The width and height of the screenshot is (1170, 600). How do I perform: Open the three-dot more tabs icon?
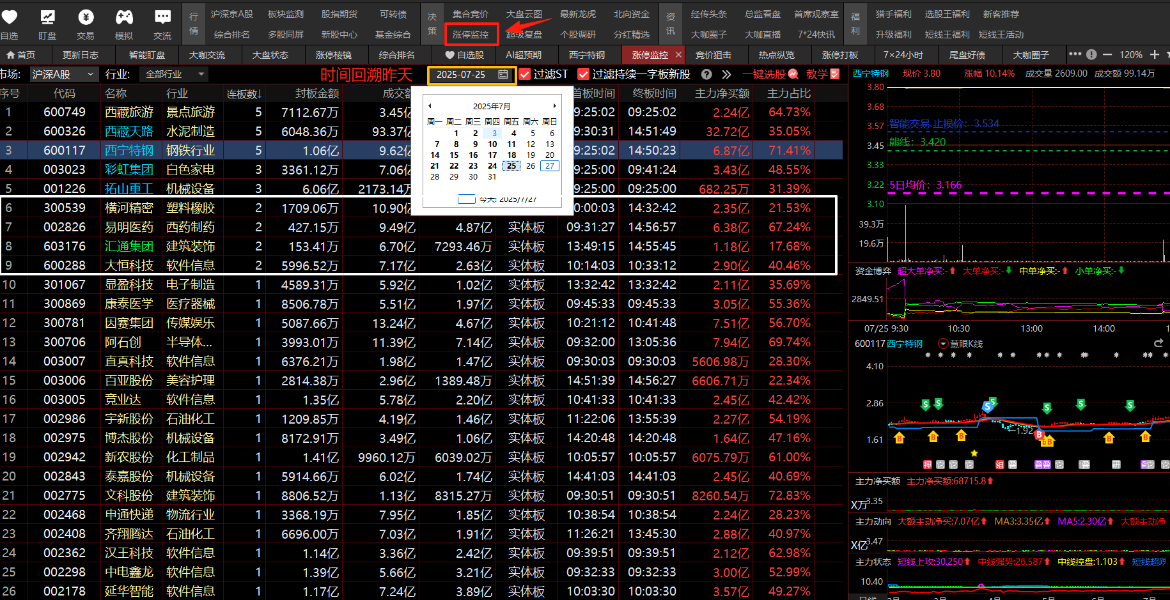(x=1075, y=54)
